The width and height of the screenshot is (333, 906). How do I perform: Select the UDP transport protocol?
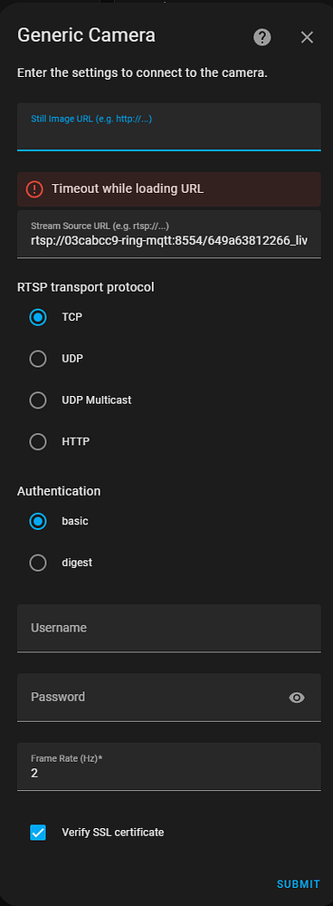38,359
